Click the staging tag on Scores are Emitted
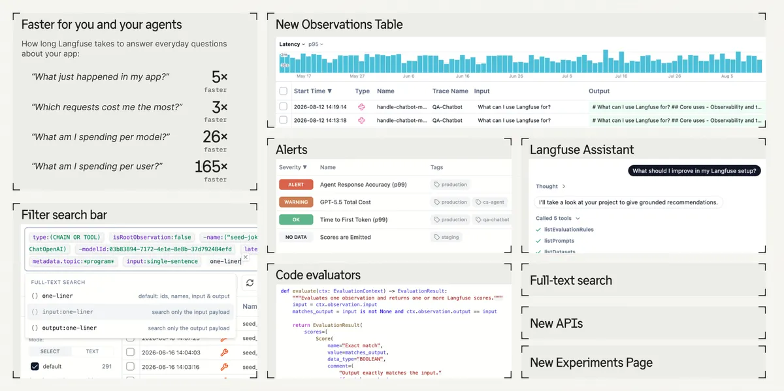784x391 pixels. (447, 237)
